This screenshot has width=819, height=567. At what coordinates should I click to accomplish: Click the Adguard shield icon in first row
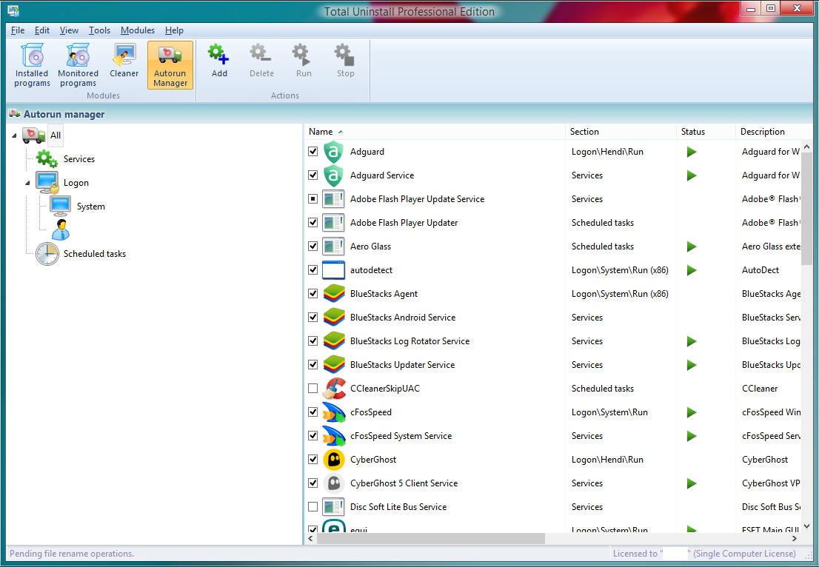point(333,152)
